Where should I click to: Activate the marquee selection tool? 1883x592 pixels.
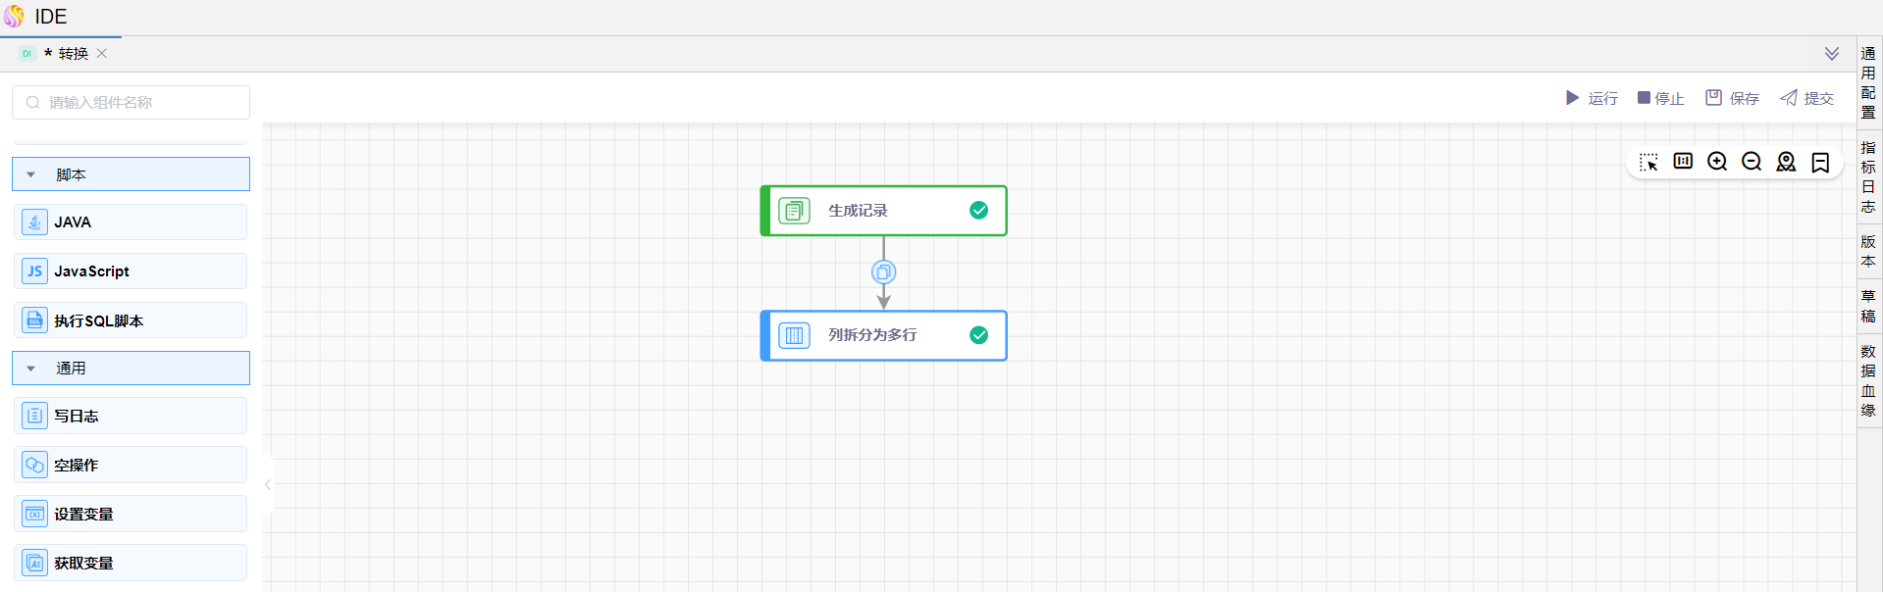pyautogui.click(x=1648, y=163)
